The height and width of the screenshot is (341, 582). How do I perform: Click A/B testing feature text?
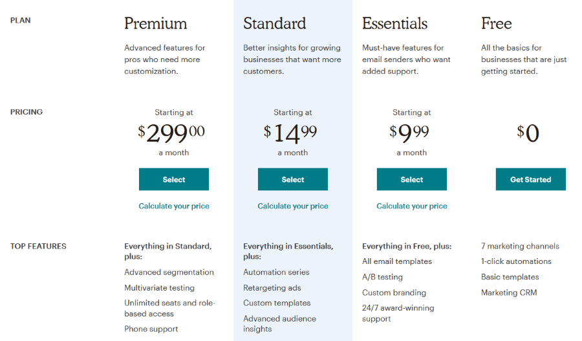tap(382, 277)
